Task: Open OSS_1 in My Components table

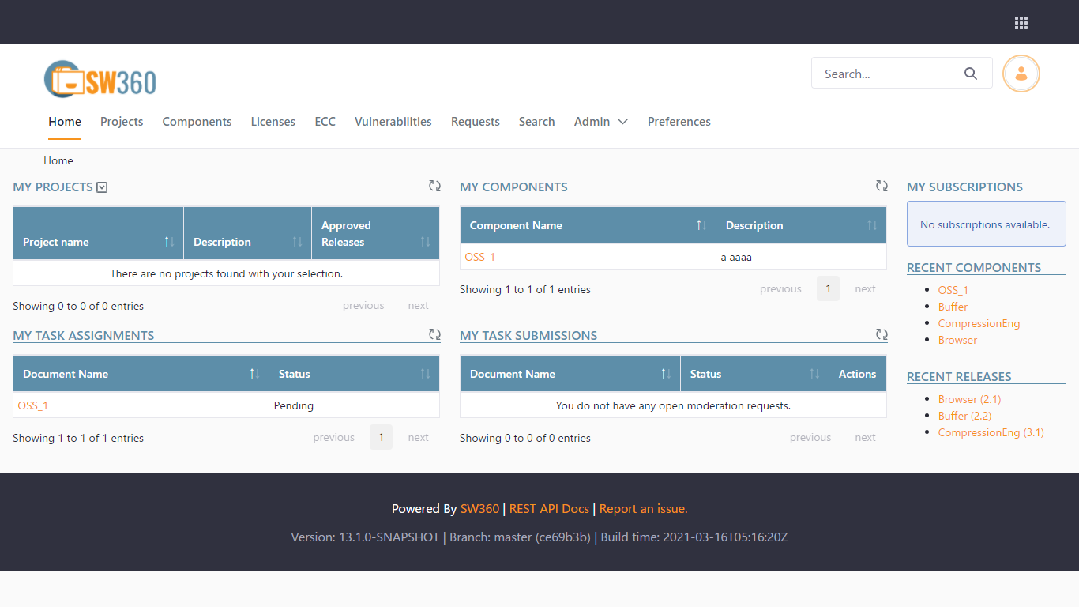Action: [x=480, y=257]
